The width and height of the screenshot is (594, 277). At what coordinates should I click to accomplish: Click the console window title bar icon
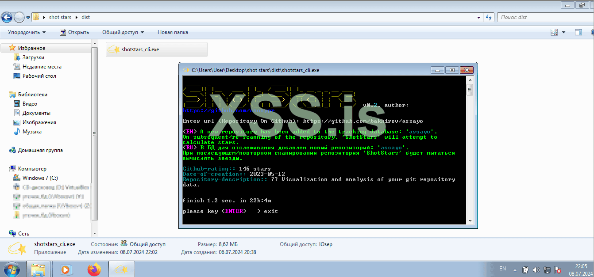[x=186, y=70]
